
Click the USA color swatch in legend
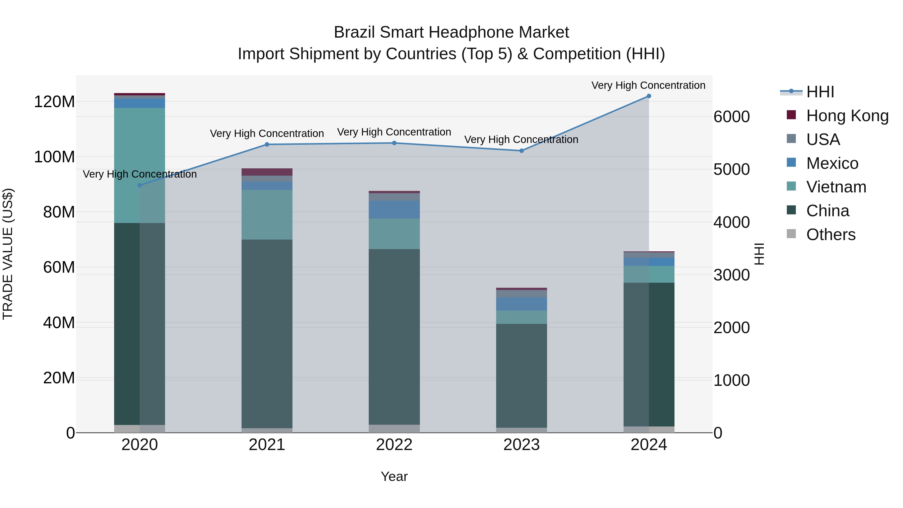click(791, 138)
